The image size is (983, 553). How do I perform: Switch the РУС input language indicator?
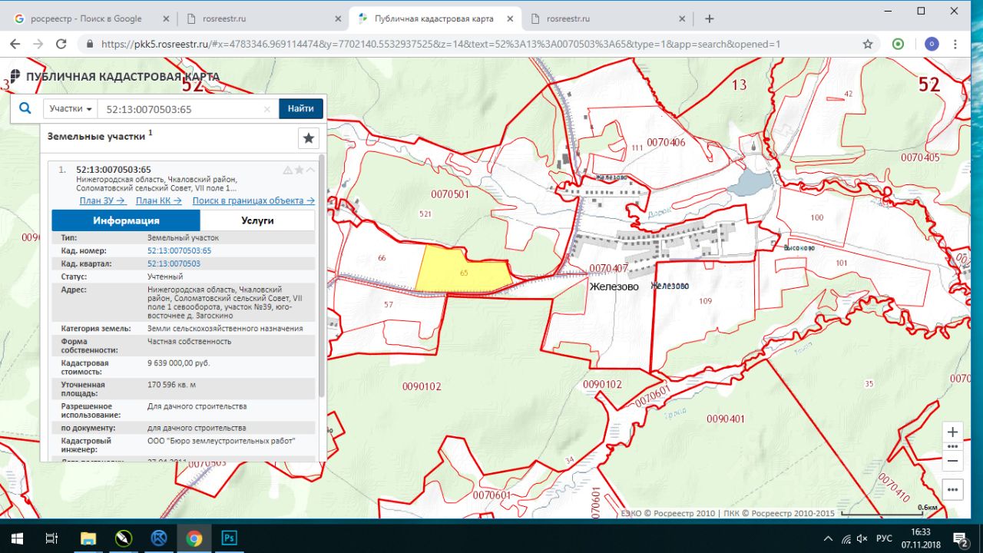point(884,538)
